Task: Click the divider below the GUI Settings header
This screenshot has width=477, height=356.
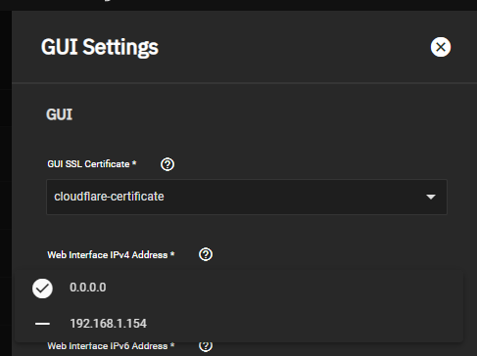Action: pos(244,83)
